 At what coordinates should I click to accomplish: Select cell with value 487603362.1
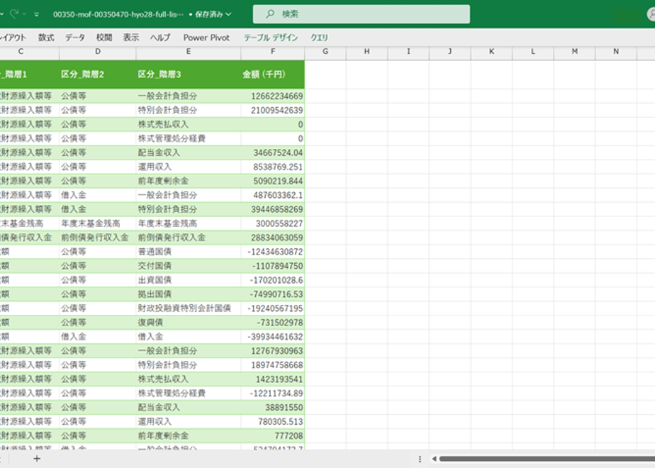pos(273,195)
